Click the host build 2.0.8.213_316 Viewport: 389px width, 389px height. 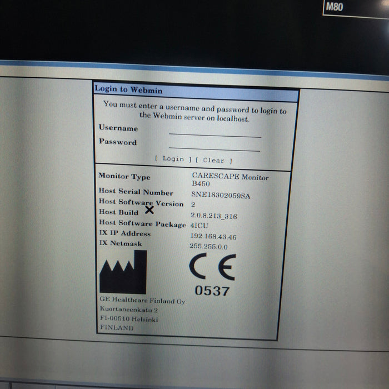tap(213, 216)
